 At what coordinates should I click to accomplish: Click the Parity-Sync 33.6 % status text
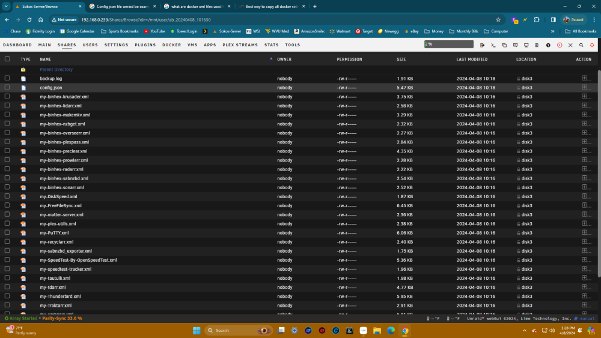(62, 318)
